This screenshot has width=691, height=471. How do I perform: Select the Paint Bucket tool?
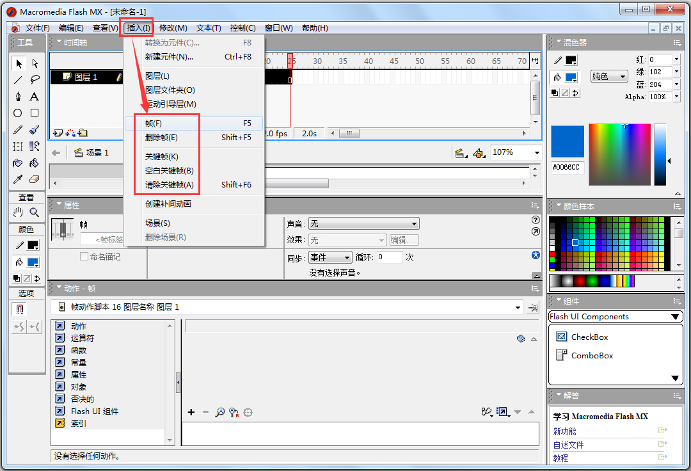(x=35, y=163)
